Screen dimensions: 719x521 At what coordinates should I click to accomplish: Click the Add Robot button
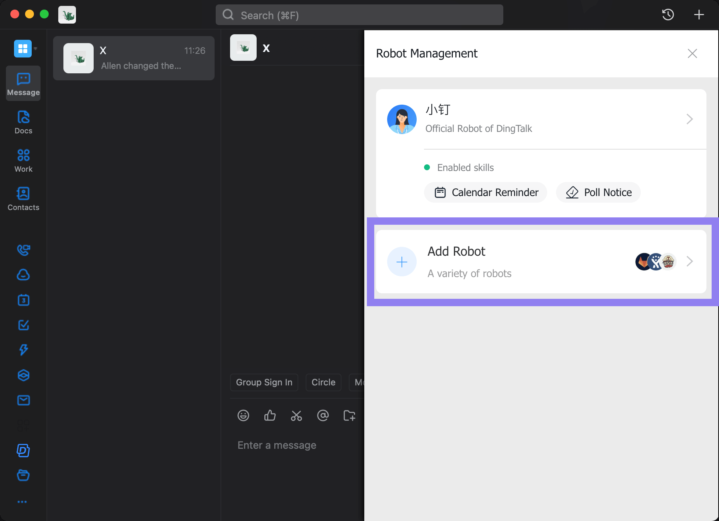pyautogui.click(x=540, y=261)
